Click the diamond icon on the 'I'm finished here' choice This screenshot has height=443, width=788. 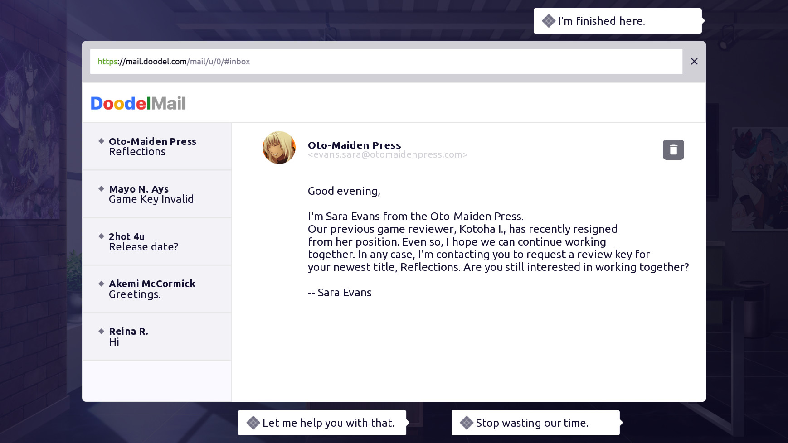[x=549, y=20]
